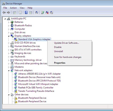Collapse the Display adapters node
The height and width of the screenshot is (111, 113).
(9, 36)
